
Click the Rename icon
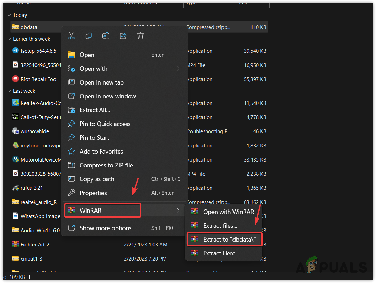click(106, 36)
